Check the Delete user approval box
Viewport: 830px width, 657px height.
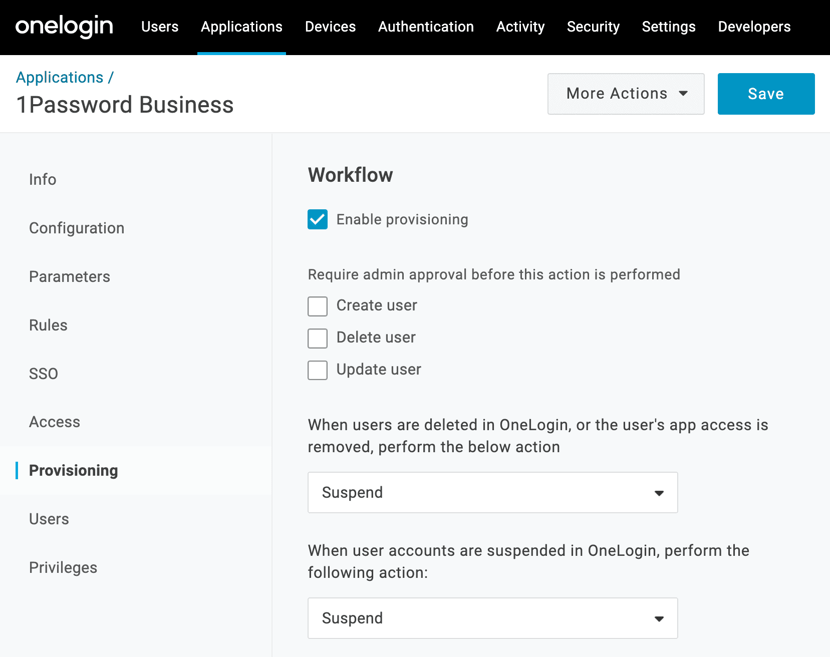tap(318, 338)
